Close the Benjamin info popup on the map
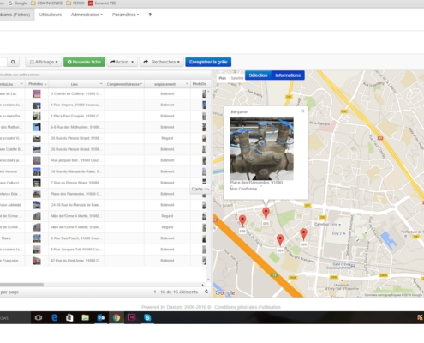 click(x=302, y=111)
